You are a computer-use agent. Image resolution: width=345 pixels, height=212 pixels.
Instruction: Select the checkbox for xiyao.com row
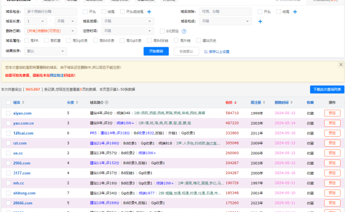coord(8,113)
